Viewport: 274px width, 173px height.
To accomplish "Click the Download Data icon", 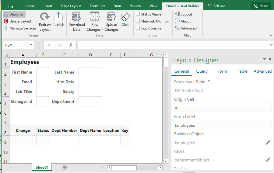I will pyautogui.click(x=76, y=17).
